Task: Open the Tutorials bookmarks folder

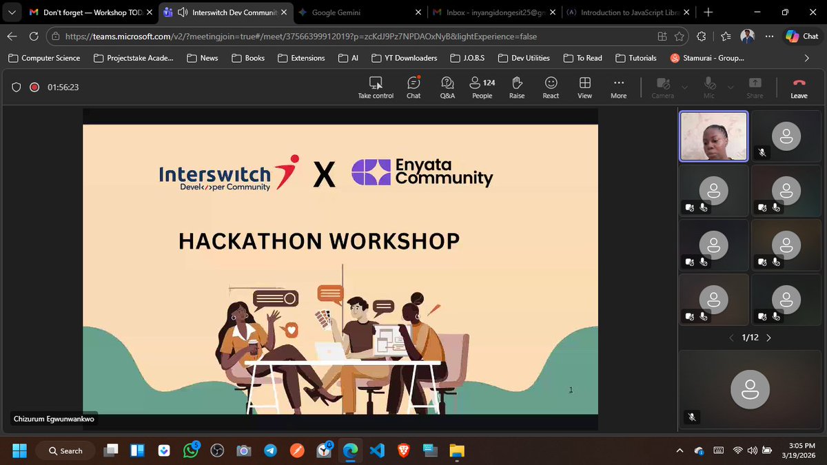Action: (x=635, y=58)
